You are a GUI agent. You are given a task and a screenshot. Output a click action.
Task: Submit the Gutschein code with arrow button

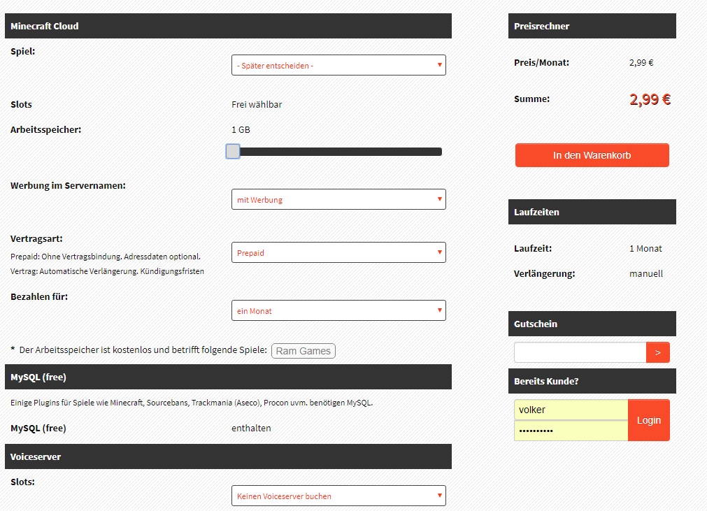[658, 352]
